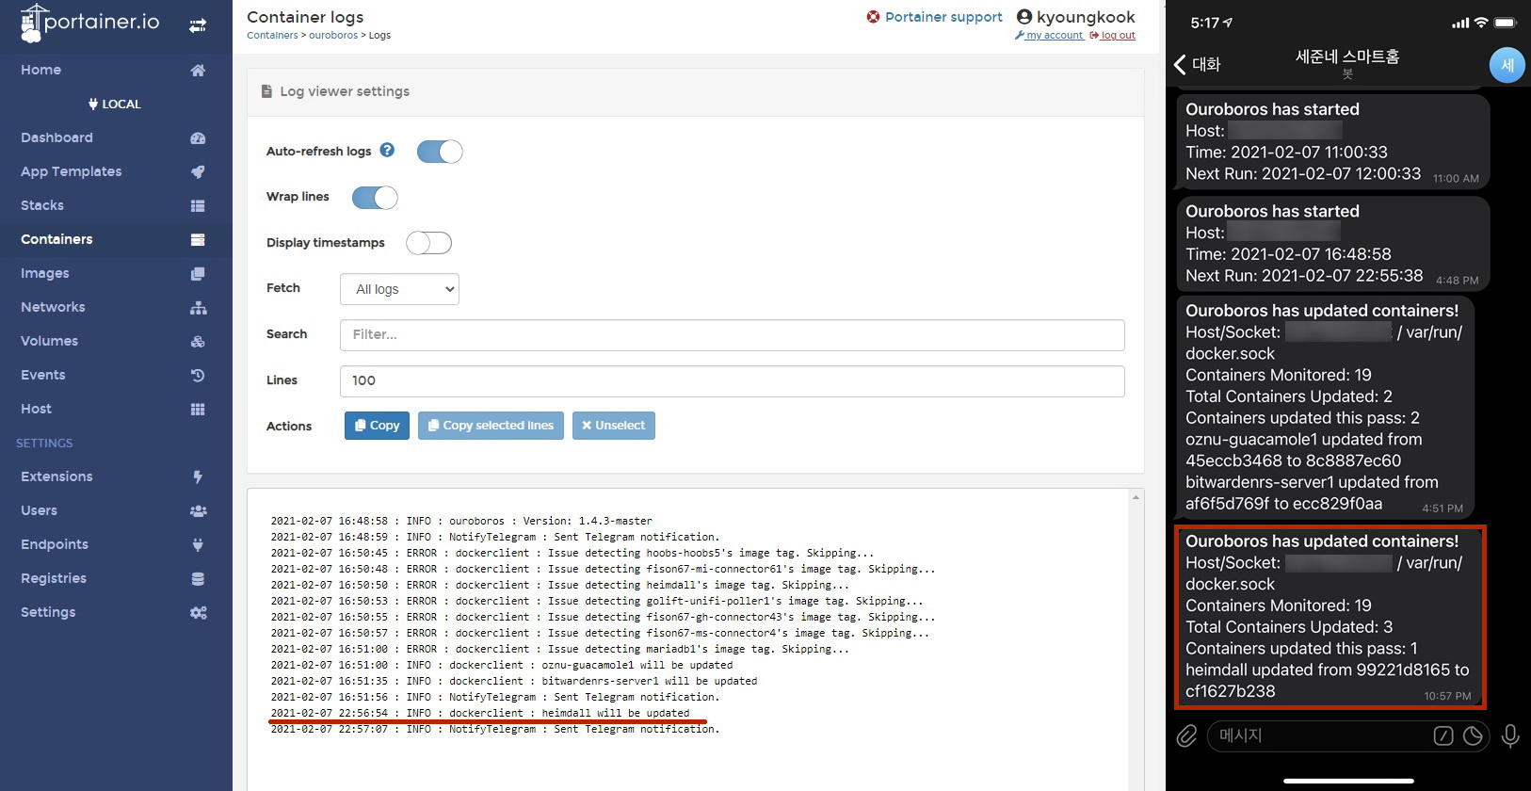This screenshot has width=1531, height=791.
Task: Click the Host grid icon
Action: (198, 409)
